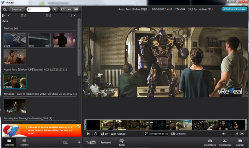Select Metallica Rock in Rio folder heading

[x=40, y=94]
